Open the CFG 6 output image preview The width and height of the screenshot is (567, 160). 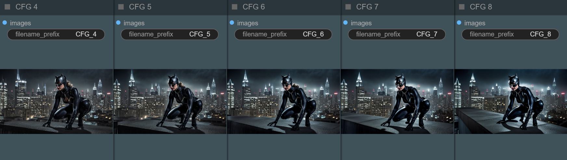point(283,101)
